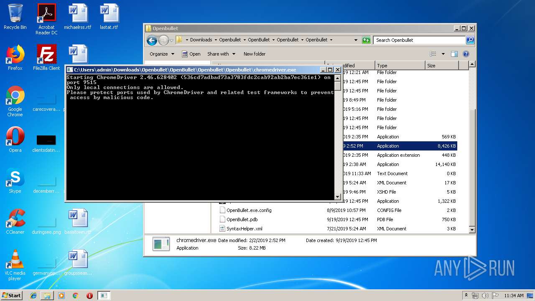
Task: Toggle the Explorer preview pane icon
Action: point(454,54)
